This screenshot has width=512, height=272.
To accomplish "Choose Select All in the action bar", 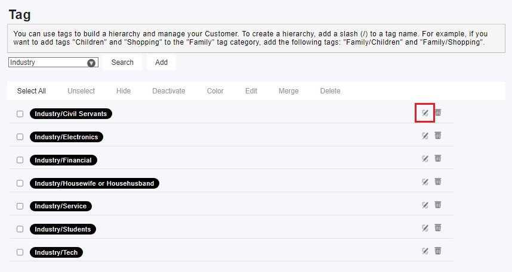I will (32, 91).
